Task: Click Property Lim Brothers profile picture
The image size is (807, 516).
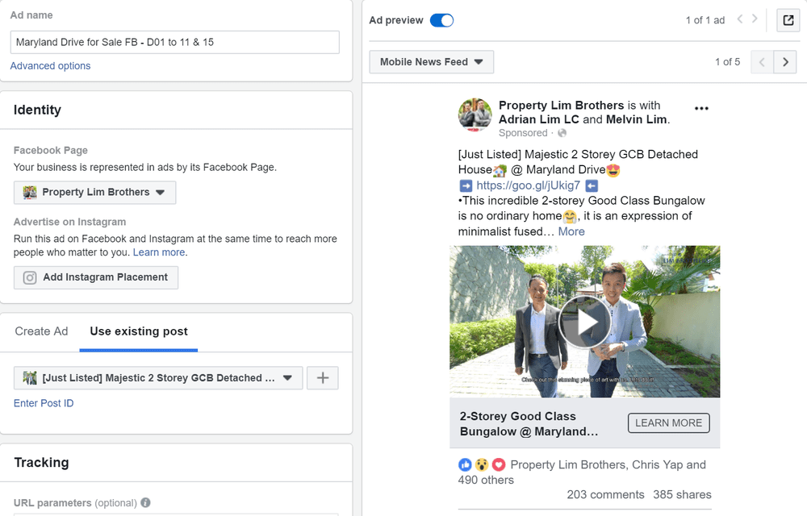Action: pos(475,115)
